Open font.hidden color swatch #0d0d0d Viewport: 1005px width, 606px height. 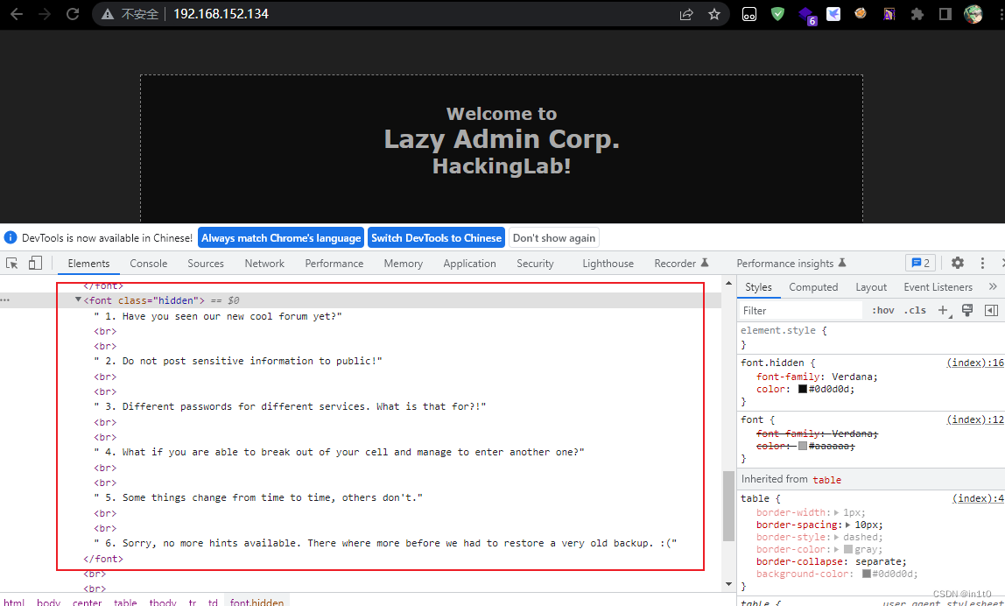pos(802,389)
